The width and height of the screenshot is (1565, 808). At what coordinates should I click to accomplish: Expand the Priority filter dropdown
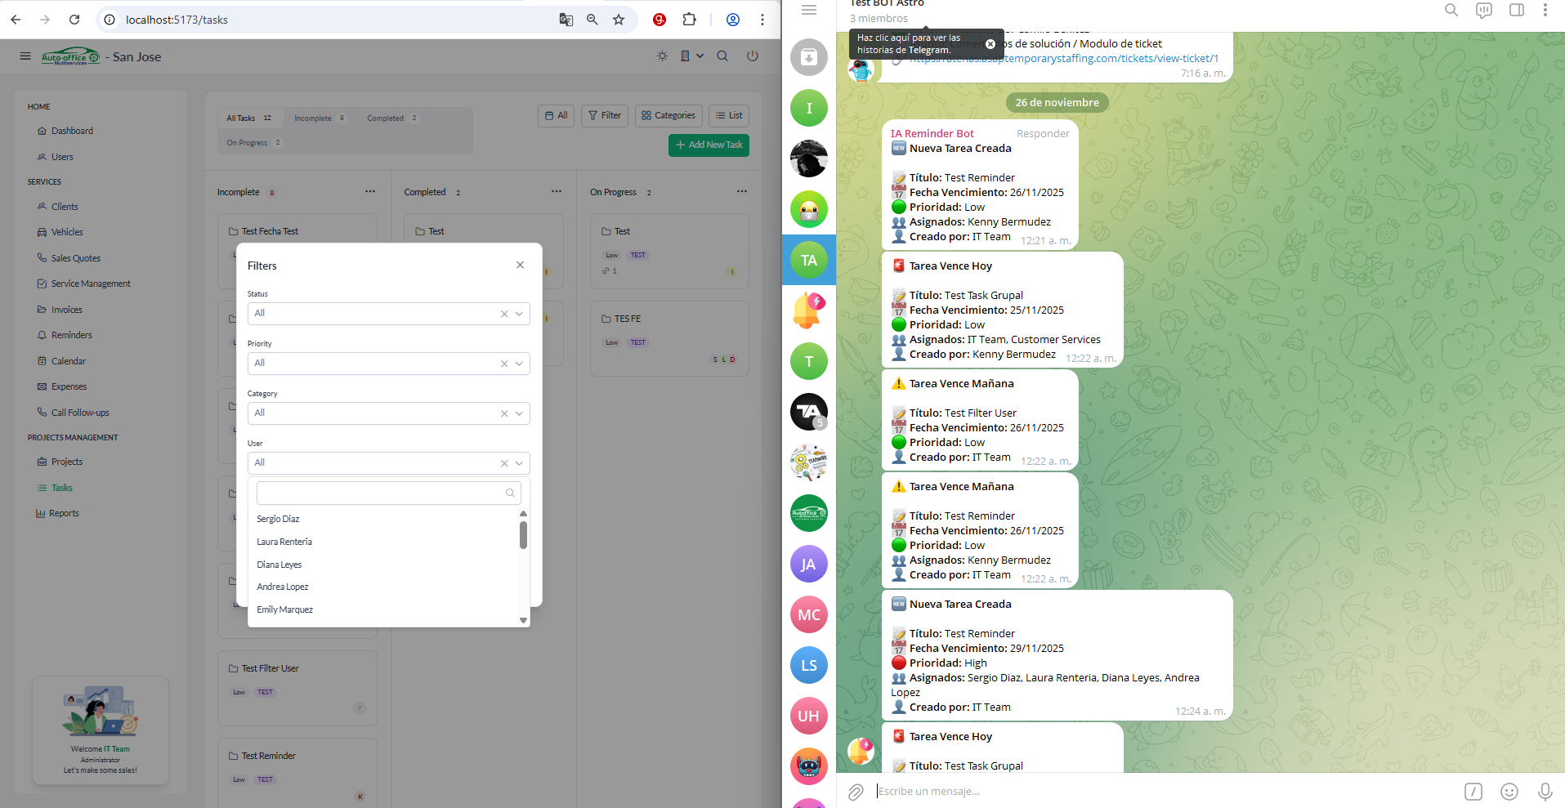pos(519,364)
